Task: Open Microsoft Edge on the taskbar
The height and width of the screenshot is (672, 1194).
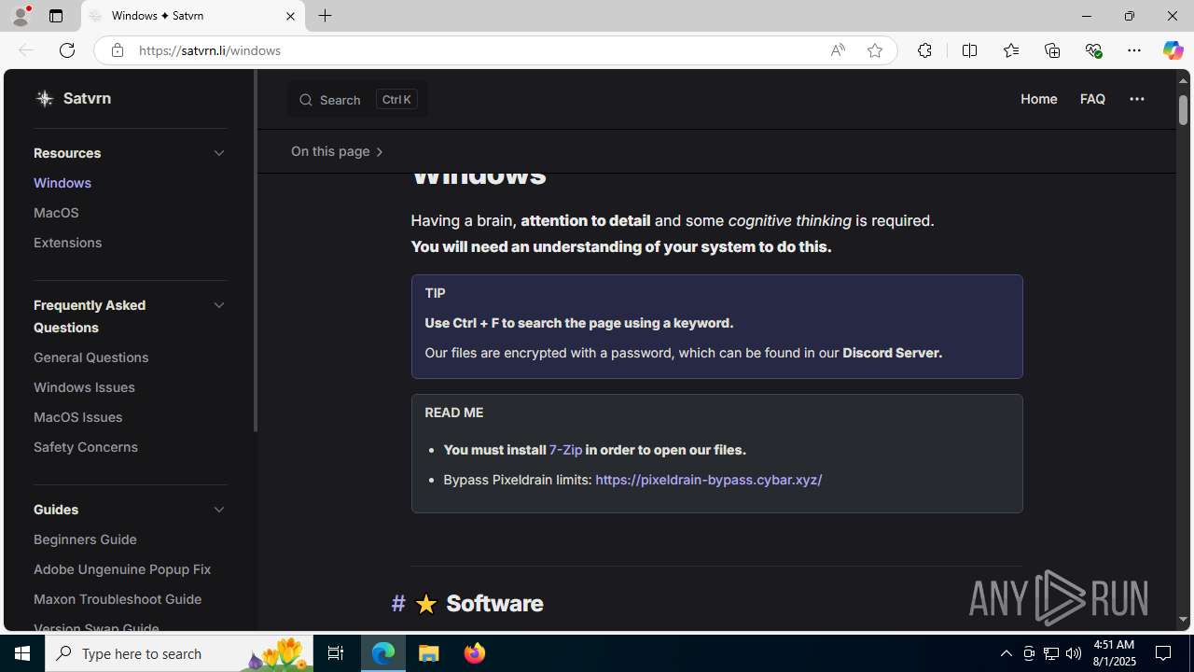Action: point(383,653)
